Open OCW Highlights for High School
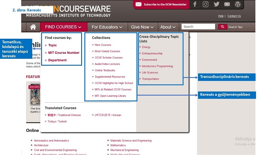Screen dimensions: 277x155 (x=114, y=83)
